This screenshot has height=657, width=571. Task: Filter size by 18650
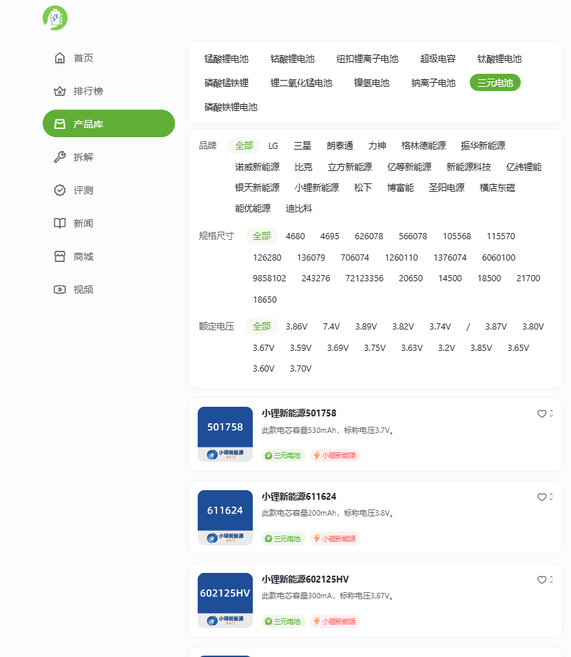pyautogui.click(x=265, y=300)
